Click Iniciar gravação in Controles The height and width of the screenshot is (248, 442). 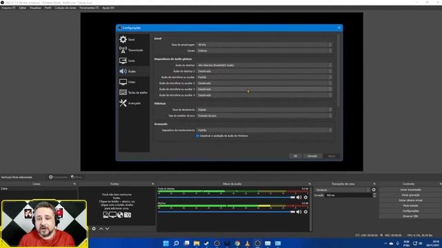[x=410, y=195]
